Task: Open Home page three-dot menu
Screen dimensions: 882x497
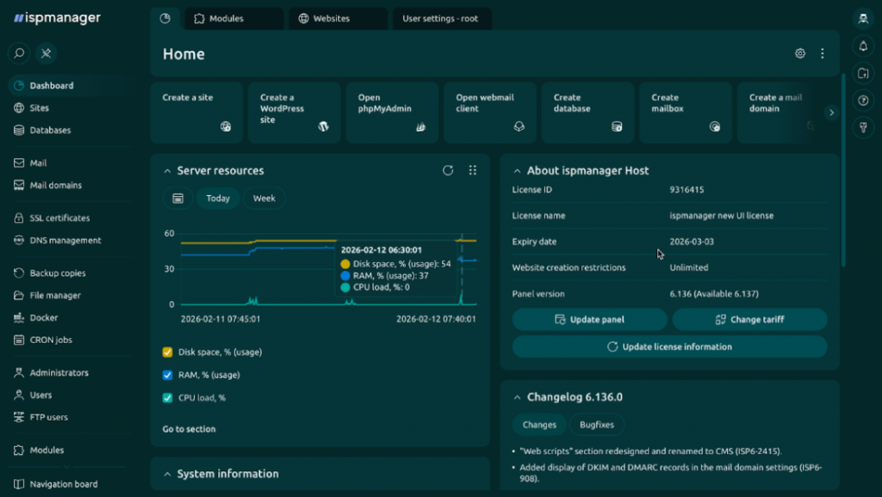Action: click(823, 53)
